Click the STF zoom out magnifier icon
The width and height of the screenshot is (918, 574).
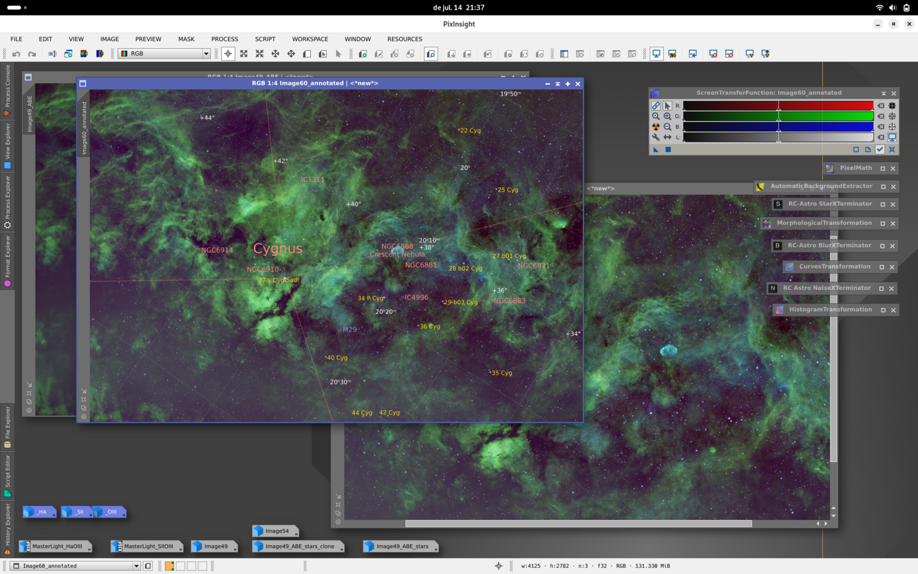click(x=667, y=127)
